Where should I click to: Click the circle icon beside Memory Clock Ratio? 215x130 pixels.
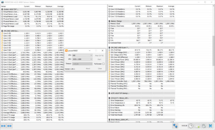pyautogui.click(x=109, y=26)
